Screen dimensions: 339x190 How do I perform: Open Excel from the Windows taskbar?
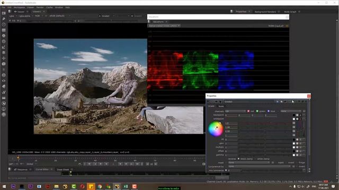pyautogui.click(x=126, y=186)
